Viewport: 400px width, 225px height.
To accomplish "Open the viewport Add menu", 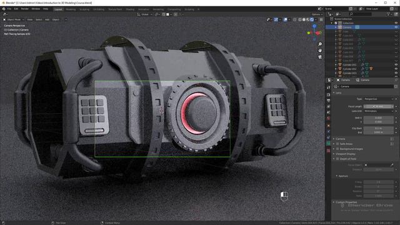I will coord(47,19).
